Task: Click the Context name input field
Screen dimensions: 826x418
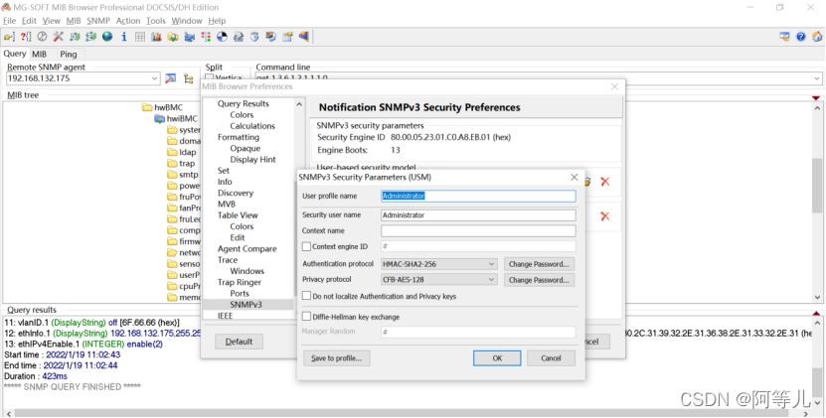Action: (478, 230)
